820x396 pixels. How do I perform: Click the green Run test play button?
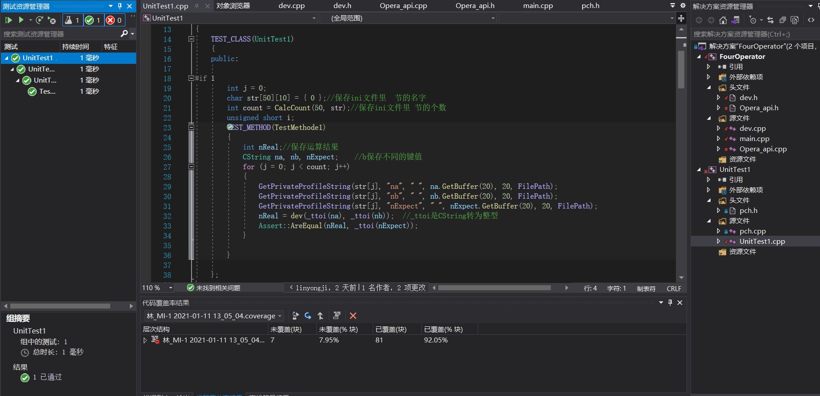point(21,20)
